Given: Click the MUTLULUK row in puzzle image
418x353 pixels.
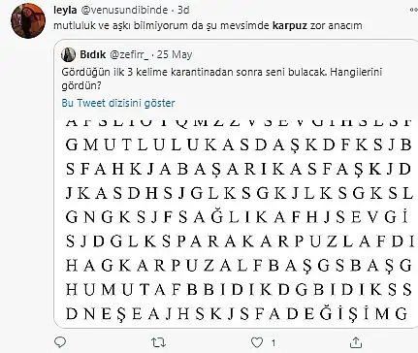Looking at the screenshot, I should click(239, 145).
